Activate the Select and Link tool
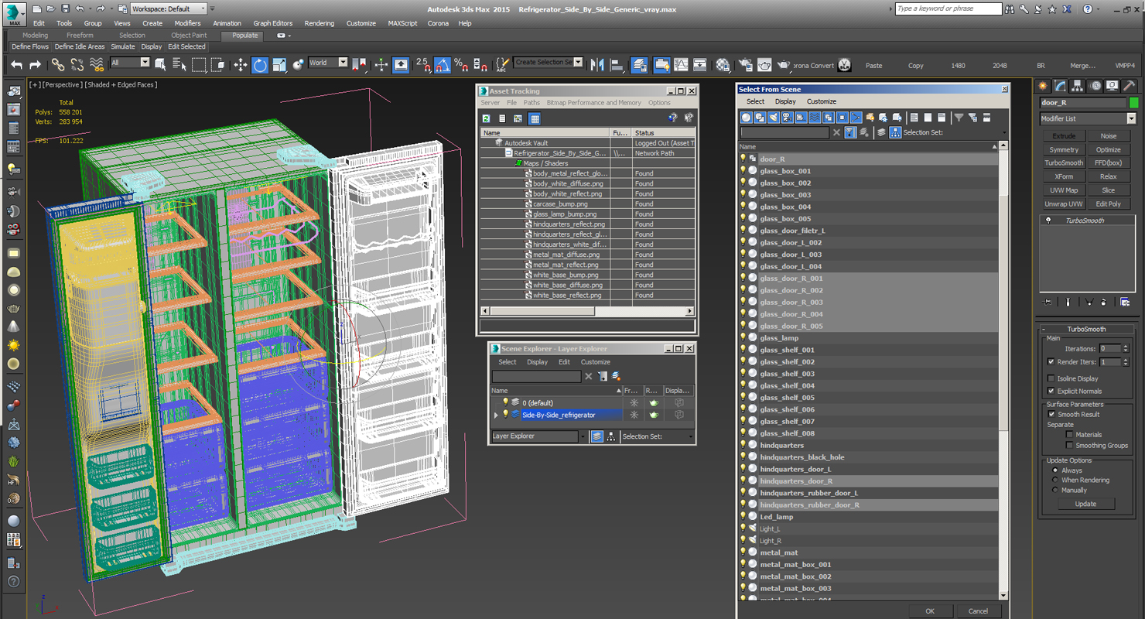This screenshot has height=619, width=1145. 58,65
